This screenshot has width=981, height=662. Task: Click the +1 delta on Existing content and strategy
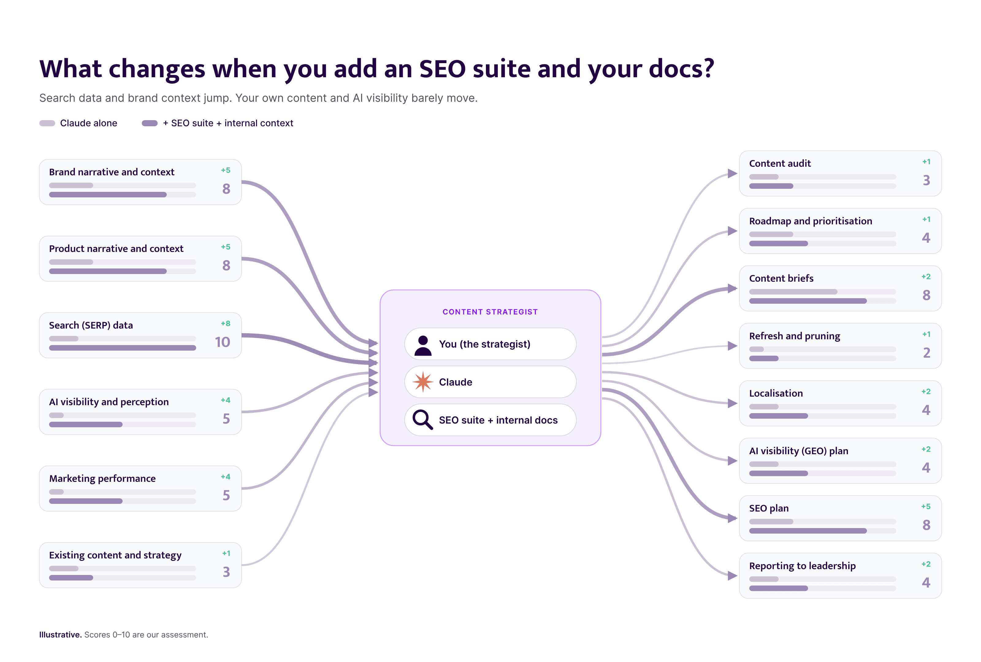(226, 554)
